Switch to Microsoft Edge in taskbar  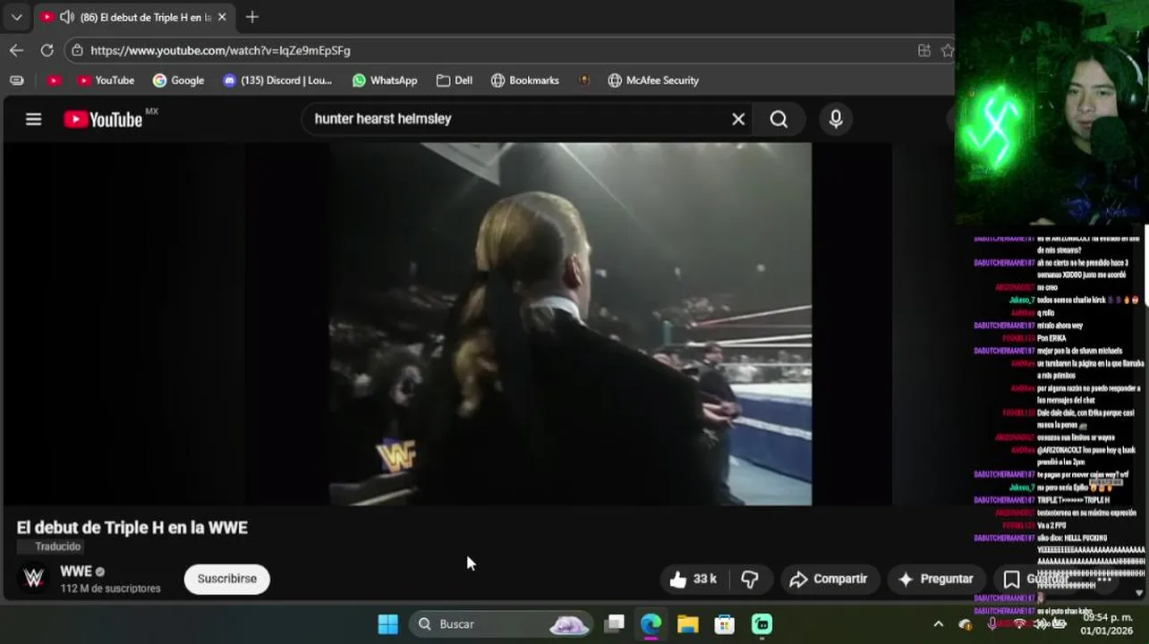(651, 623)
